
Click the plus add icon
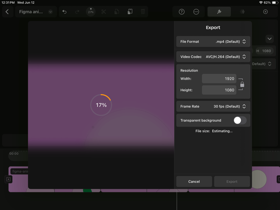point(265,12)
